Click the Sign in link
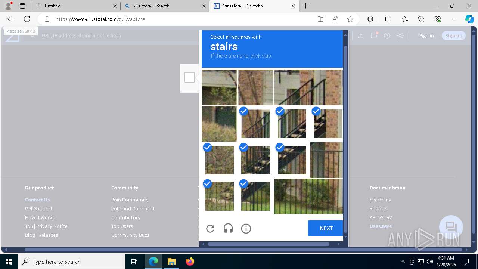Viewport: 478px width, 269px height. pyautogui.click(x=426, y=35)
